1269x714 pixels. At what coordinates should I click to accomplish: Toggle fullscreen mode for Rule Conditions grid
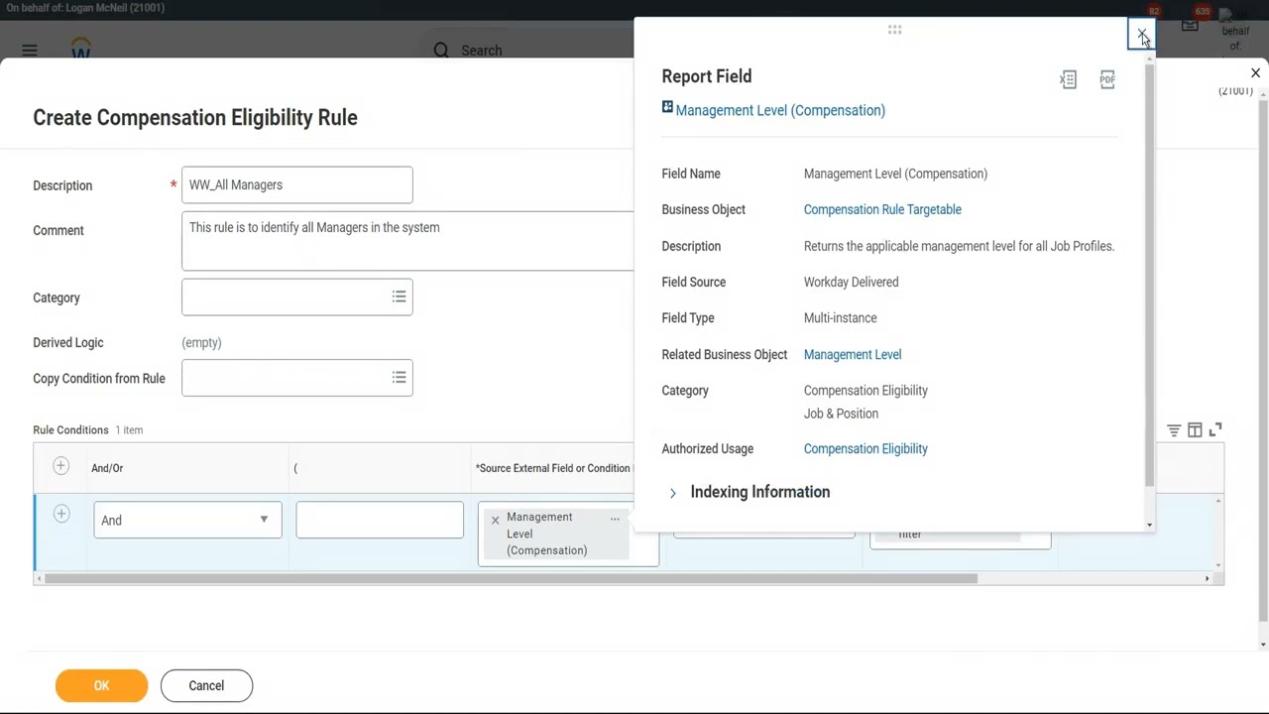1215,430
